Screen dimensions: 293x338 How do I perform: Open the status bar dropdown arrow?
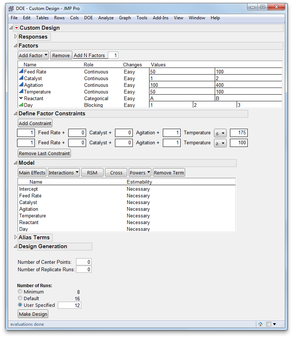(x=274, y=324)
